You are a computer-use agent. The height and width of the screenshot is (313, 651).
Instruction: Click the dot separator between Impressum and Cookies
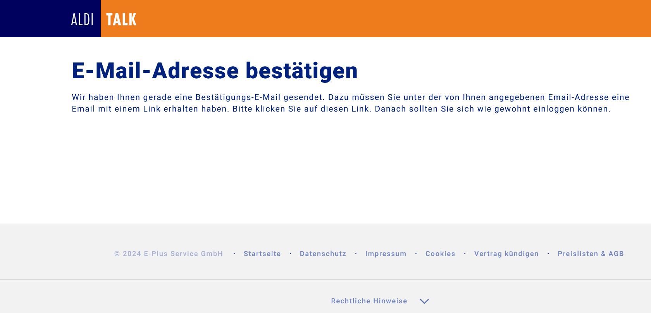(x=416, y=254)
